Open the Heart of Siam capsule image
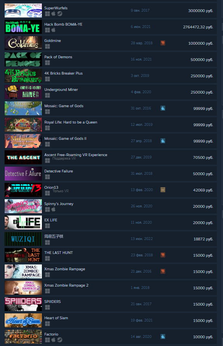Image resolution: width=223 pixels, height=346 pixels. tap(23, 320)
